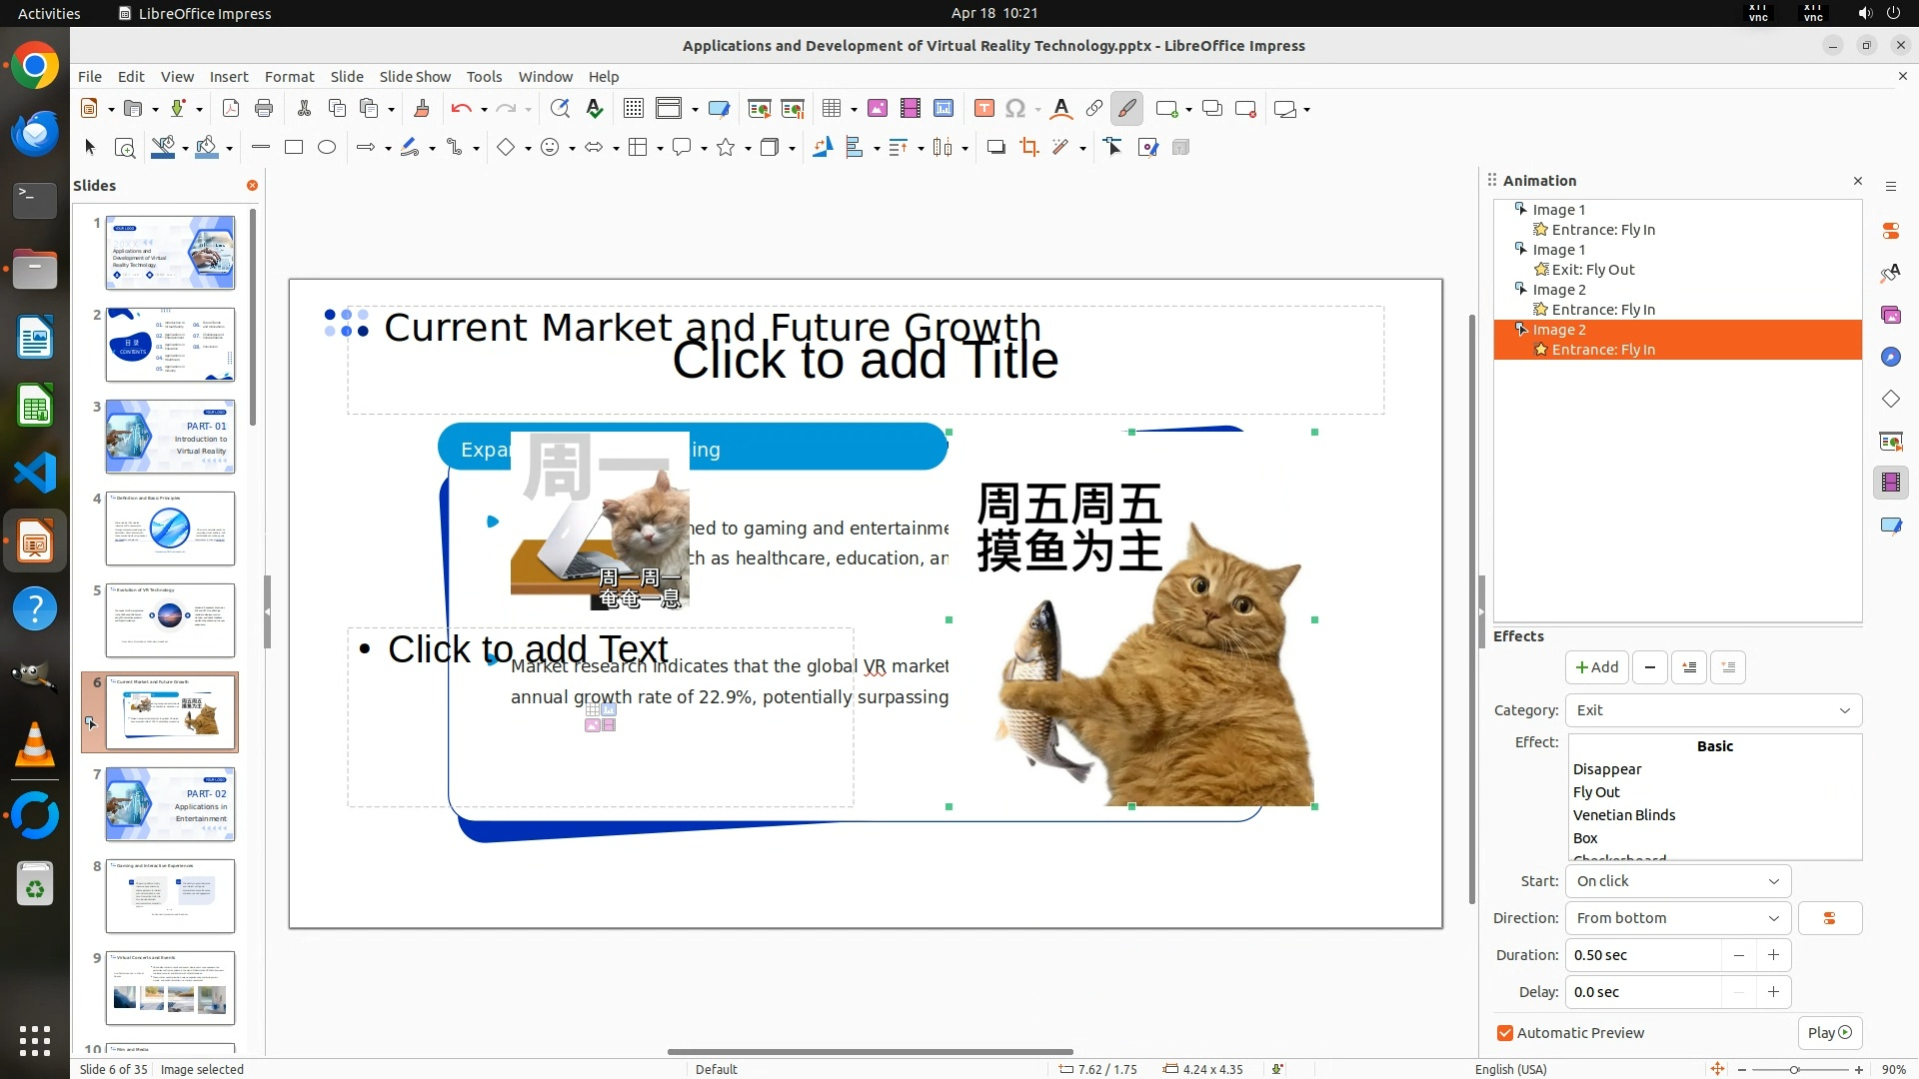
Task: Select slide 3 thumbnail in Slides panel
Action: (x=170, y=437)
